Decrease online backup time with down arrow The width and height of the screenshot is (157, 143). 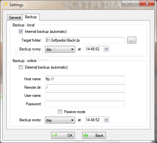tap(107, 121)
